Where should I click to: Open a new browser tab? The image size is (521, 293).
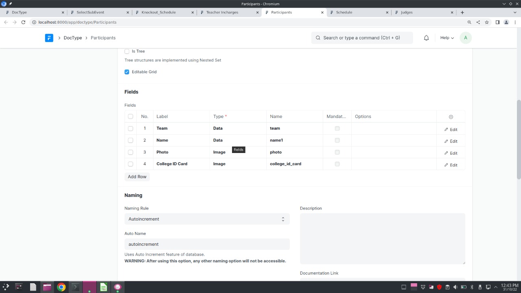coord(462,12)
